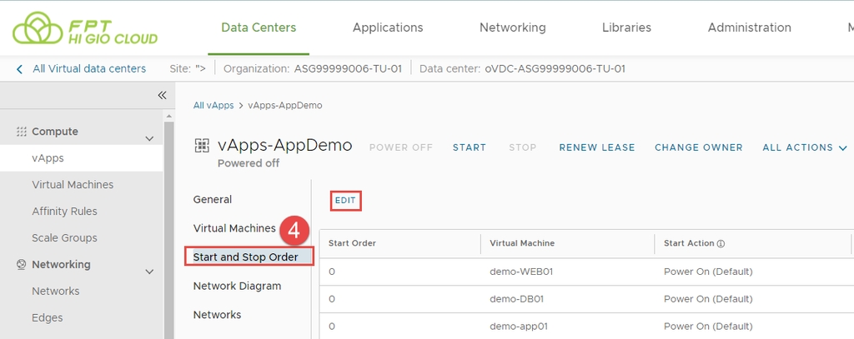This screenshot has height=339, width=854.
Task: Select Virtual Machines in the left sidebar
Action: (73, 185)
